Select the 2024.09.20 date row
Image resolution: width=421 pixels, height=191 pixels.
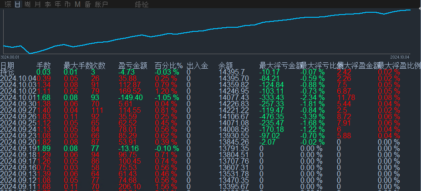point(210,142)
